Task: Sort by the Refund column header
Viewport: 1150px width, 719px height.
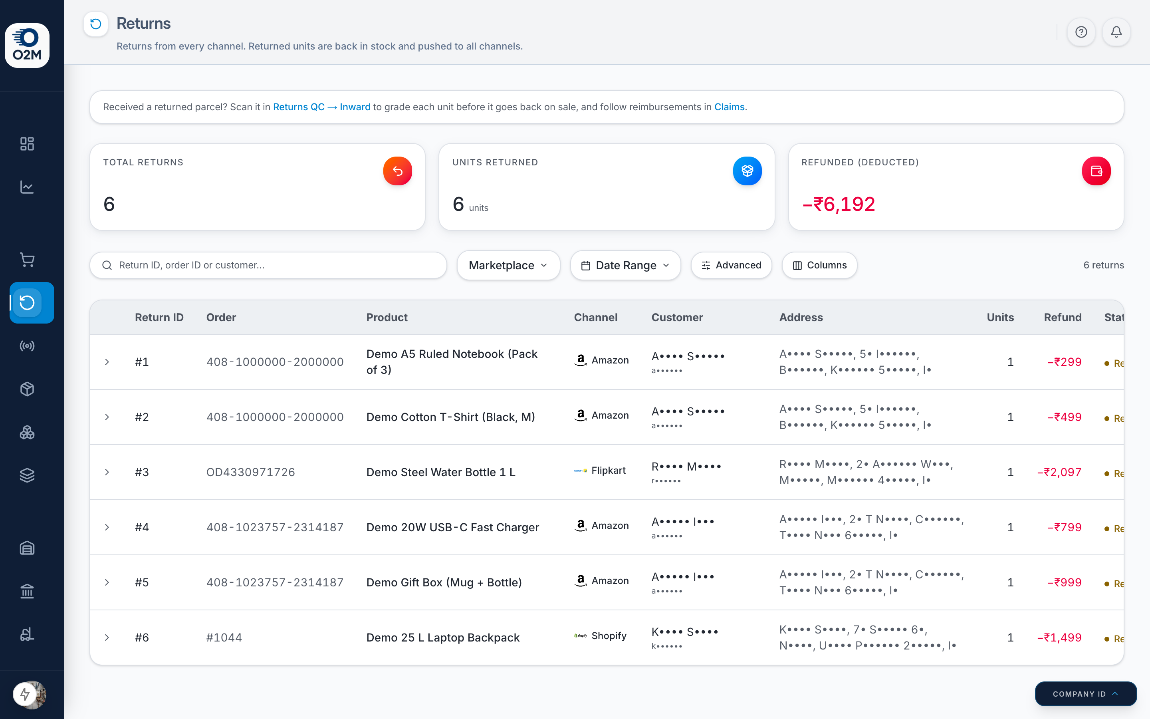Action: (x=1063, y=317)
